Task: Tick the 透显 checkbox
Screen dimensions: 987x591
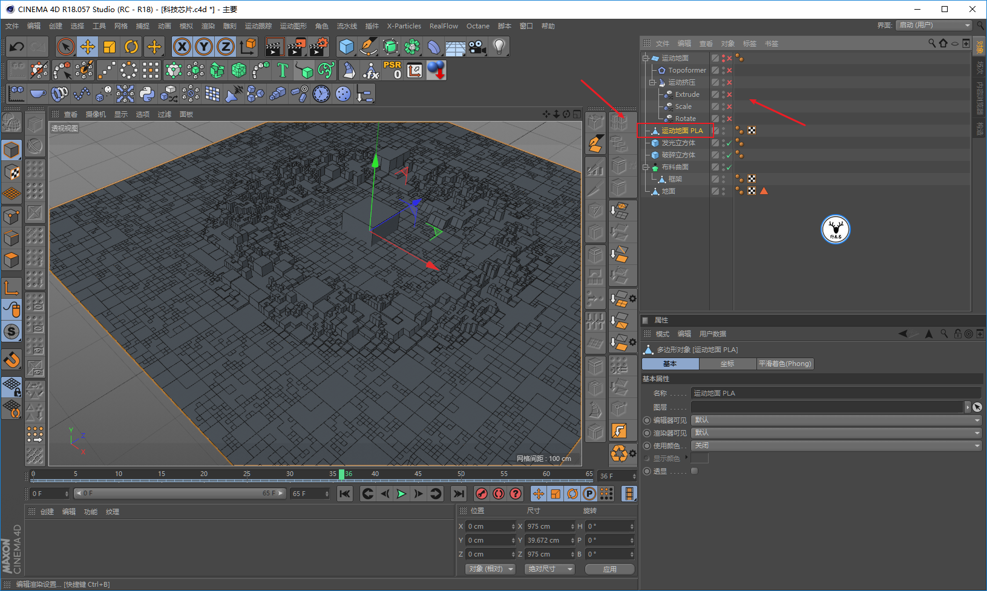Action: click(694, 471)
